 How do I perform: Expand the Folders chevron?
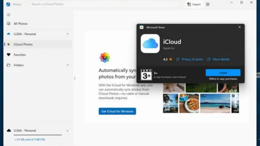click(x=68, y=65)
